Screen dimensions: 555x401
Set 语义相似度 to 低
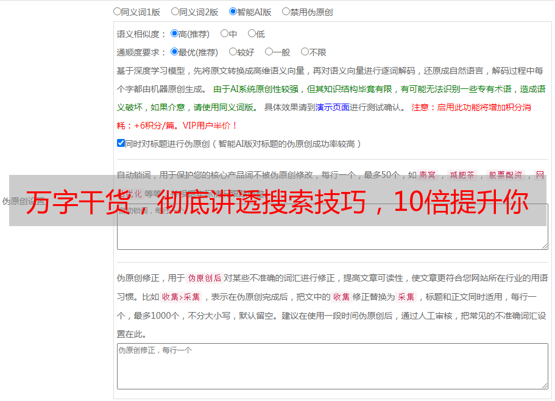click(x=252, y=34)
